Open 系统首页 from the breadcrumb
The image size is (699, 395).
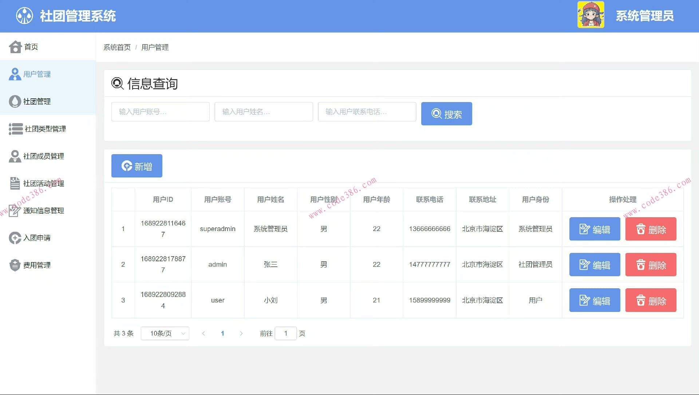[116, 47]
